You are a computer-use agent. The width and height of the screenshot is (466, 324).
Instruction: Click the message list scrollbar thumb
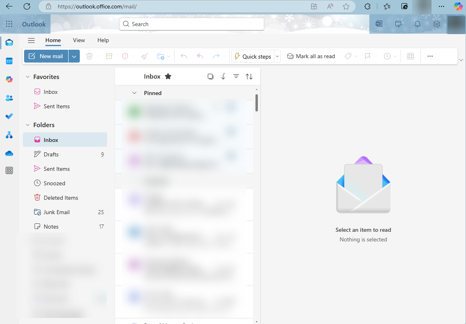(x=257, y=103)
